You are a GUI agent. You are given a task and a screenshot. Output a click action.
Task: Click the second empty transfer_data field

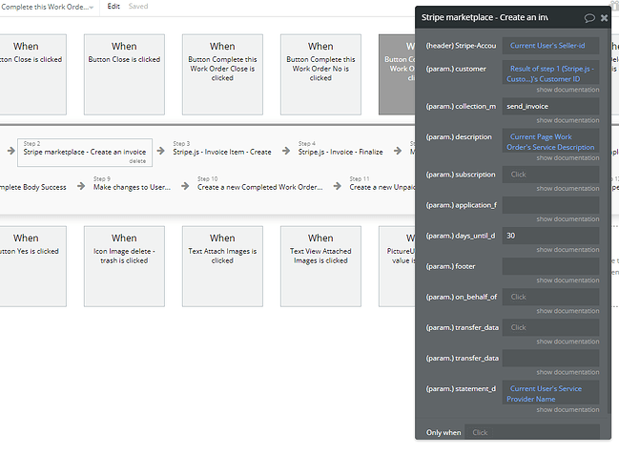pos(550,358)
